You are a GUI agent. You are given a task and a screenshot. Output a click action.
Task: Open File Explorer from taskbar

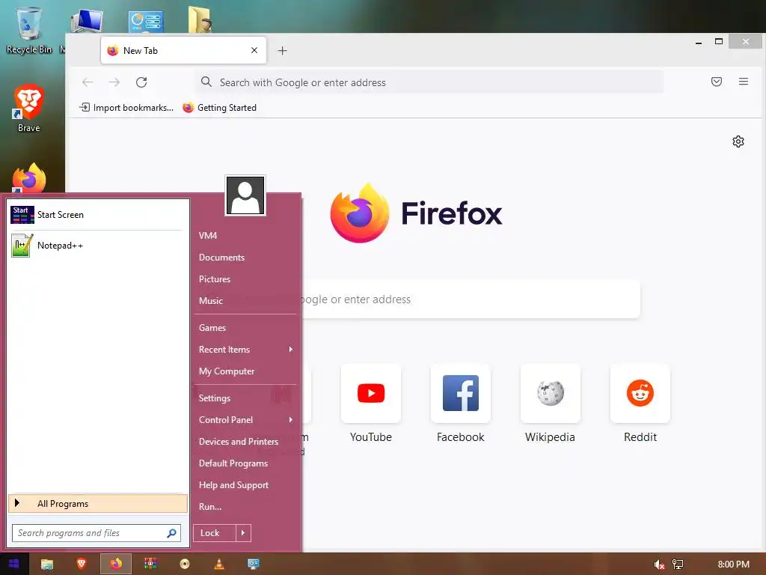tap(47, 565)
